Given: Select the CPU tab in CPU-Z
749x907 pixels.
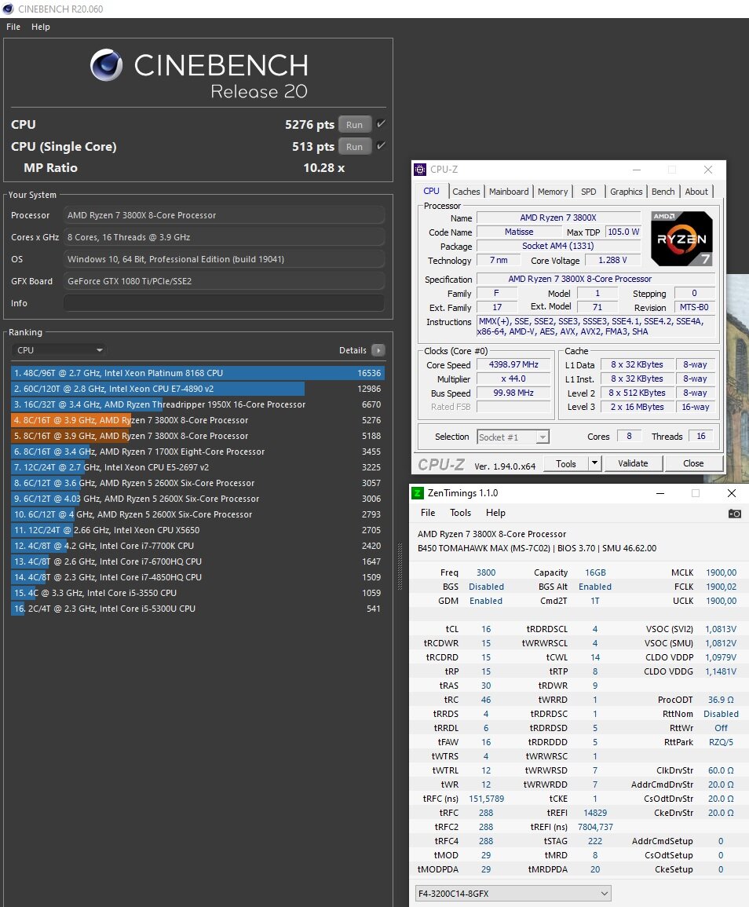Looking at the screenshot, I should tap(432, 191).
